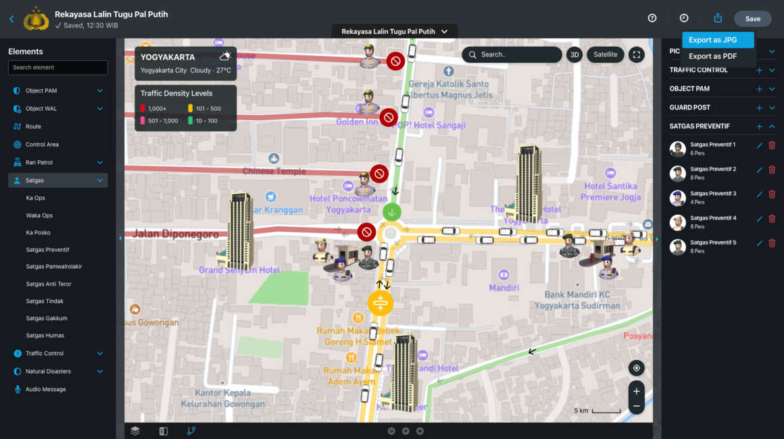Viewport: 784px width, 439px height.
Task: Open the help question mark icon
Action: coord(651,18)
